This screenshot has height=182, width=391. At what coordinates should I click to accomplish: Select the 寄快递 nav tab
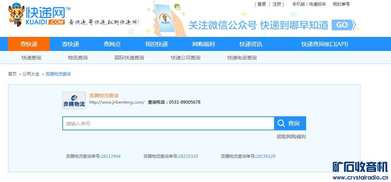(x=70, y=44)
